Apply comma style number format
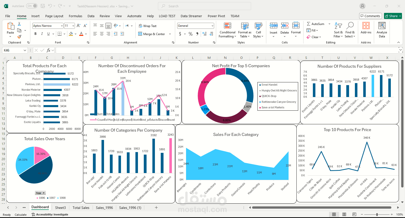The image size is (405, 218). coord(197,34)
